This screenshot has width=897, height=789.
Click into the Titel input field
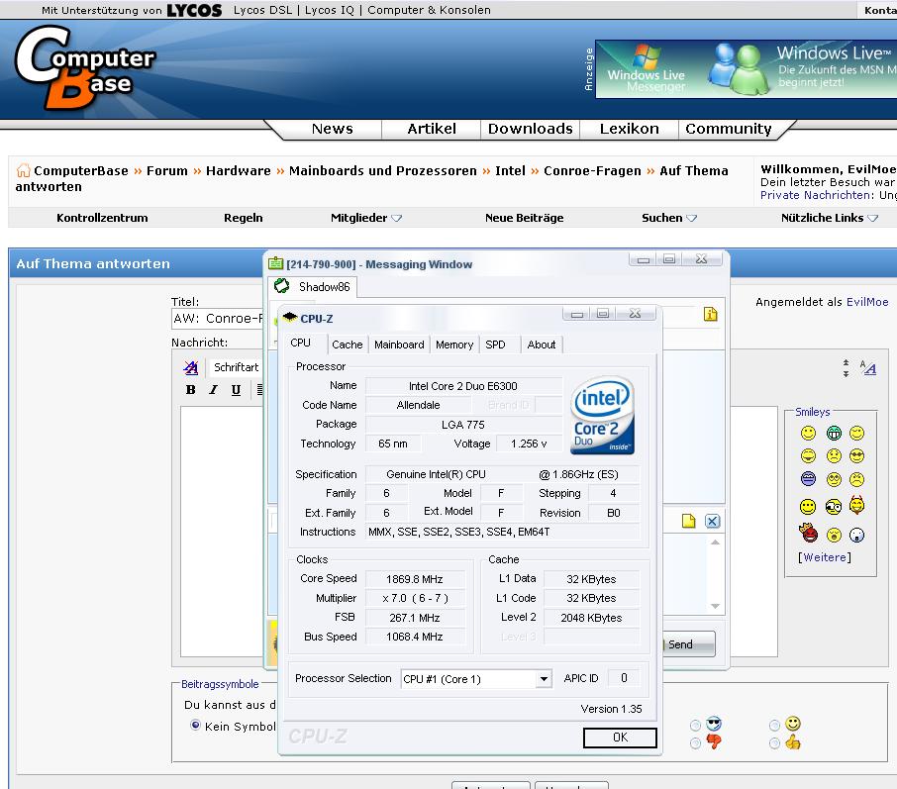pos(218,318)
